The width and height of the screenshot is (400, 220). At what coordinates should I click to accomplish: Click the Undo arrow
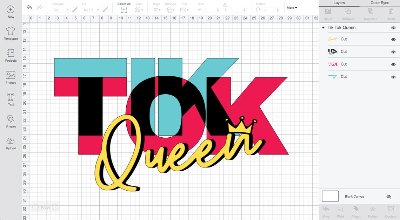(29, 7)
